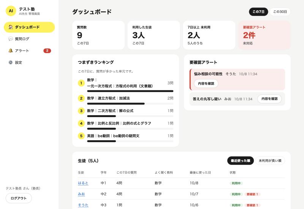The width and height of the screenshot is (304, 209).
Task: Click 要確認 1 tag in みお row
Action: 252,194
